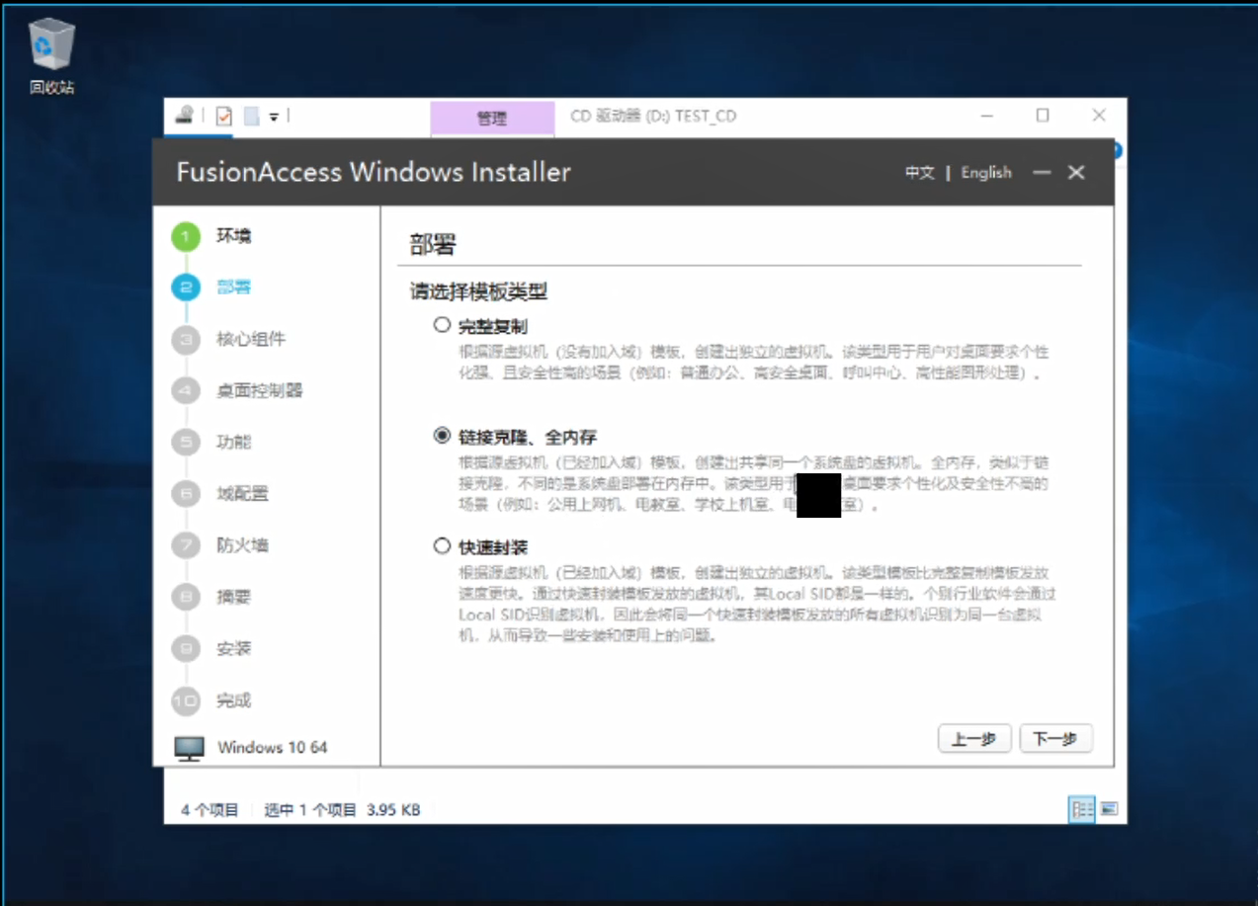
Task: Open the 管理 ribbon tab
Action: tap(492, 118)
